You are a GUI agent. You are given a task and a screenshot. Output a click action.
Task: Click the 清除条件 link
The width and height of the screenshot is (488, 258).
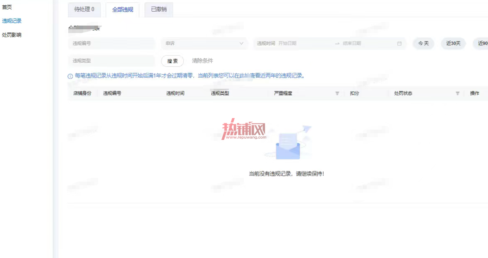(x=202, y=61)
